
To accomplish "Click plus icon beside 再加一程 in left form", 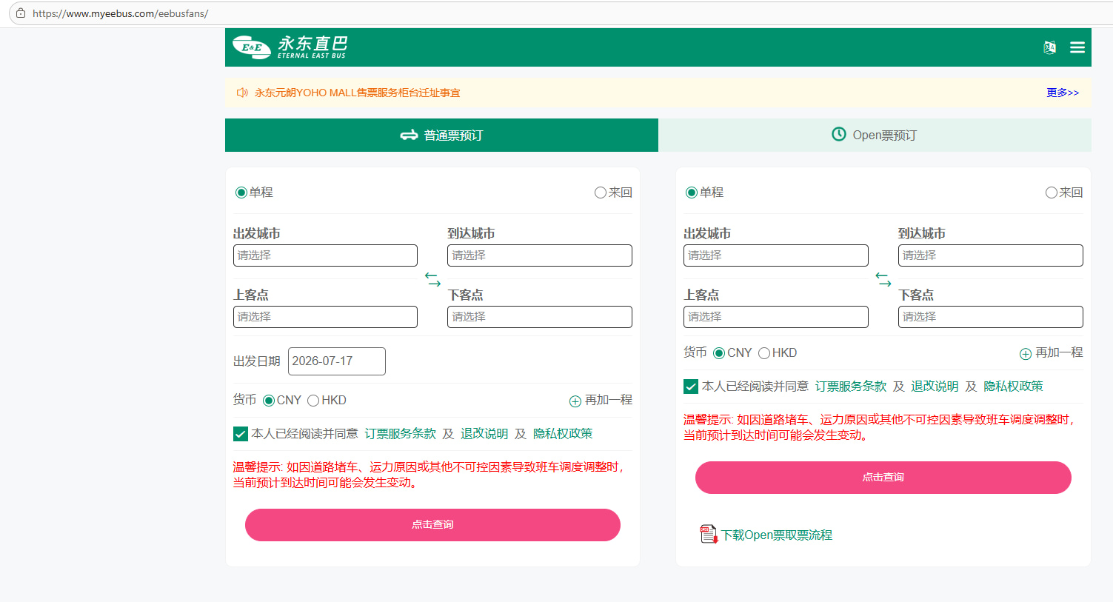I will 575,401.
